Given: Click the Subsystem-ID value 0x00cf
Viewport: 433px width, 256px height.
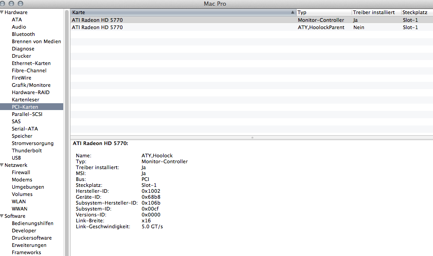Looking at the screenshot, I should click(150, 209).
